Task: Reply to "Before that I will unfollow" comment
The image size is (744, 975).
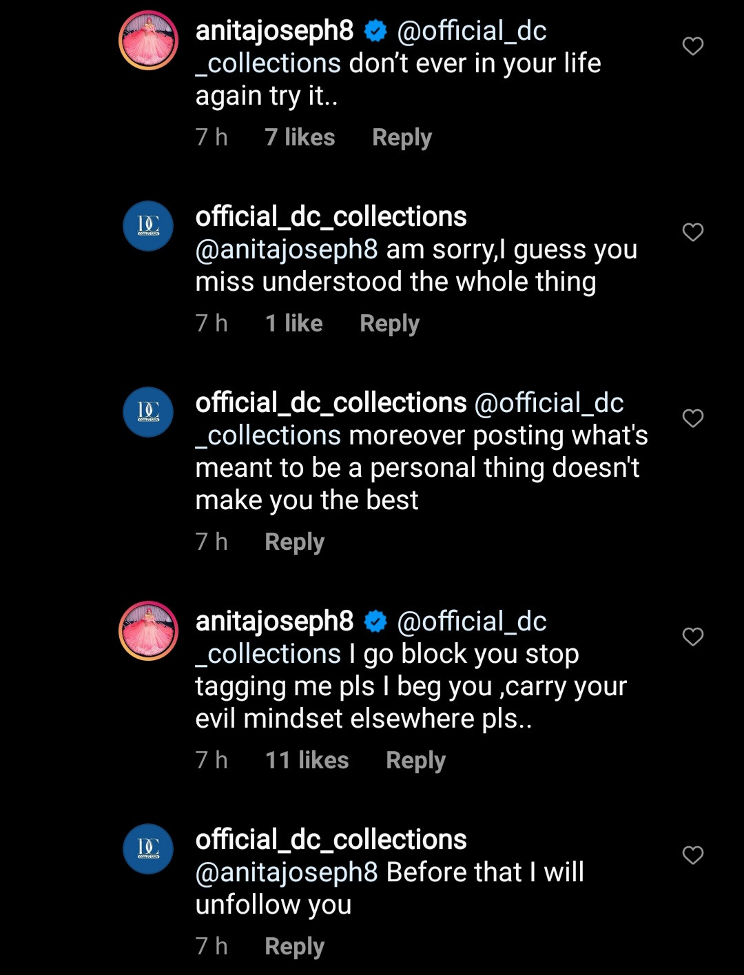Action: tap(294, 946)
